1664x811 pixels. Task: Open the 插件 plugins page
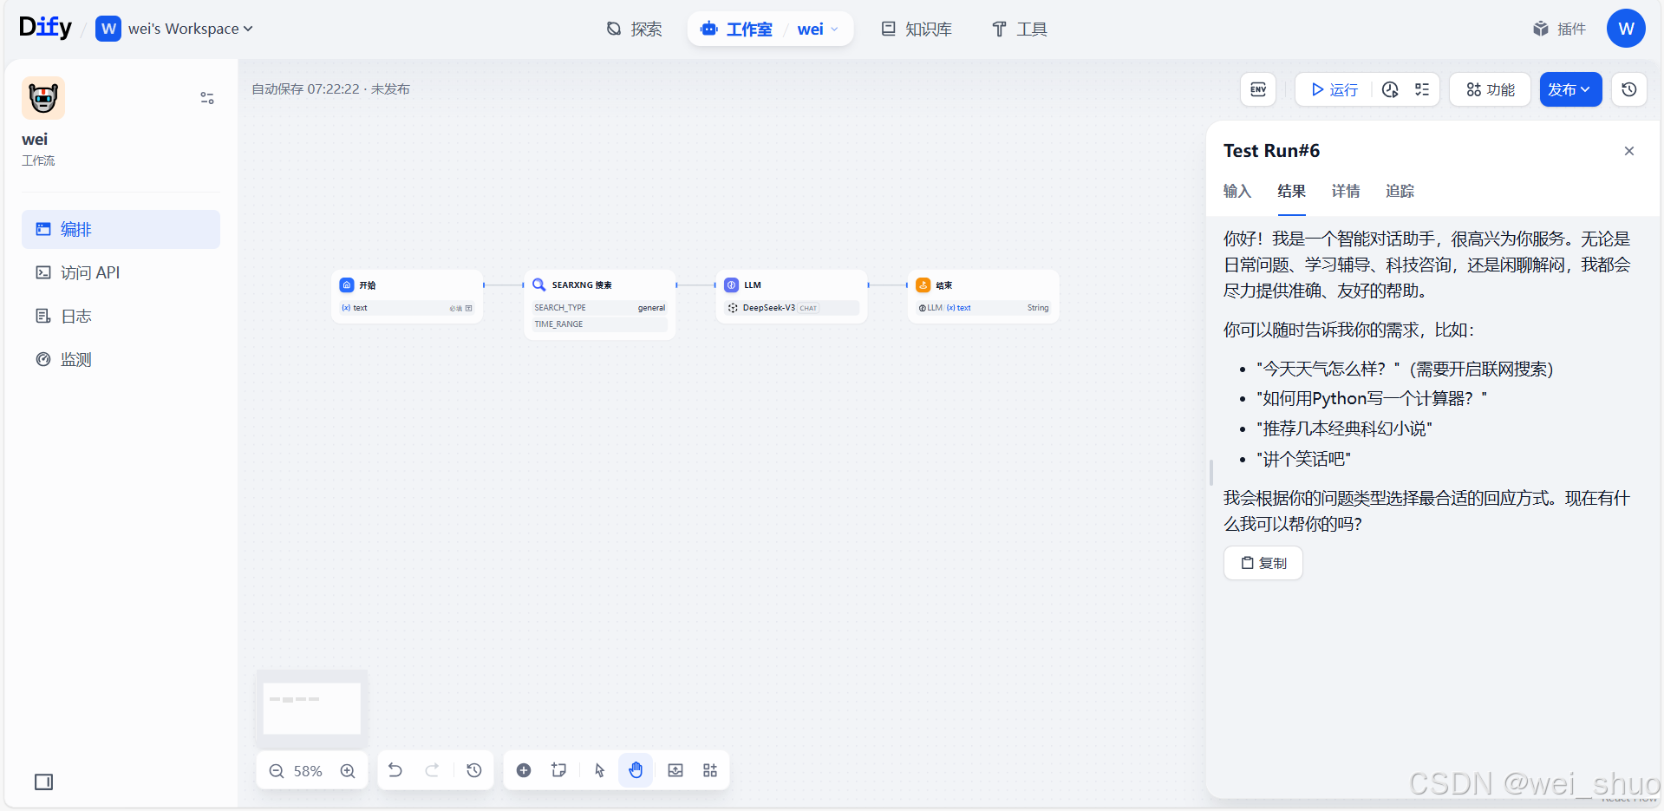[1559, 29]
